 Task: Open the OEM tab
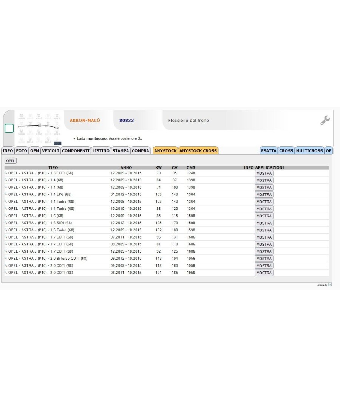pyautogui.click(x=35, y=150)
